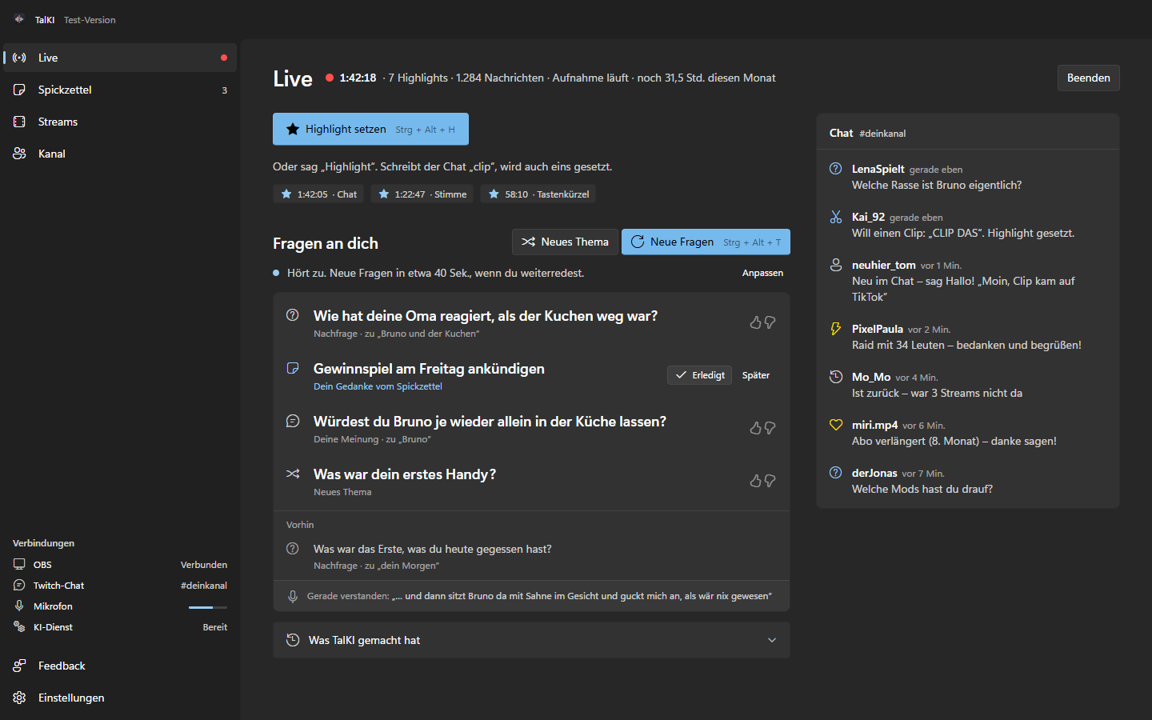This screenshot has width=1152, height=720.
Task: Request Neue Fragen
Action: pos(706,242)
